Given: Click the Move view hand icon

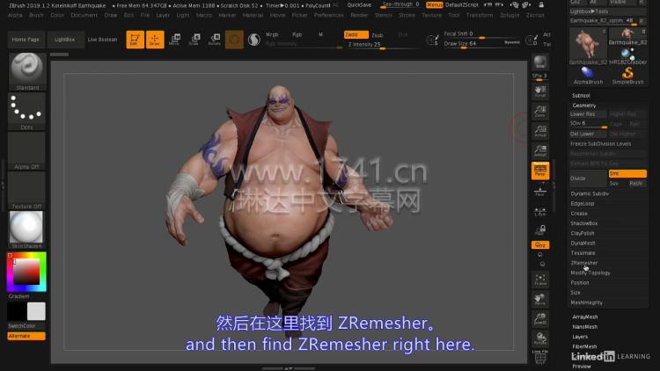Looking at the screenshot, I should click(540, 300).
